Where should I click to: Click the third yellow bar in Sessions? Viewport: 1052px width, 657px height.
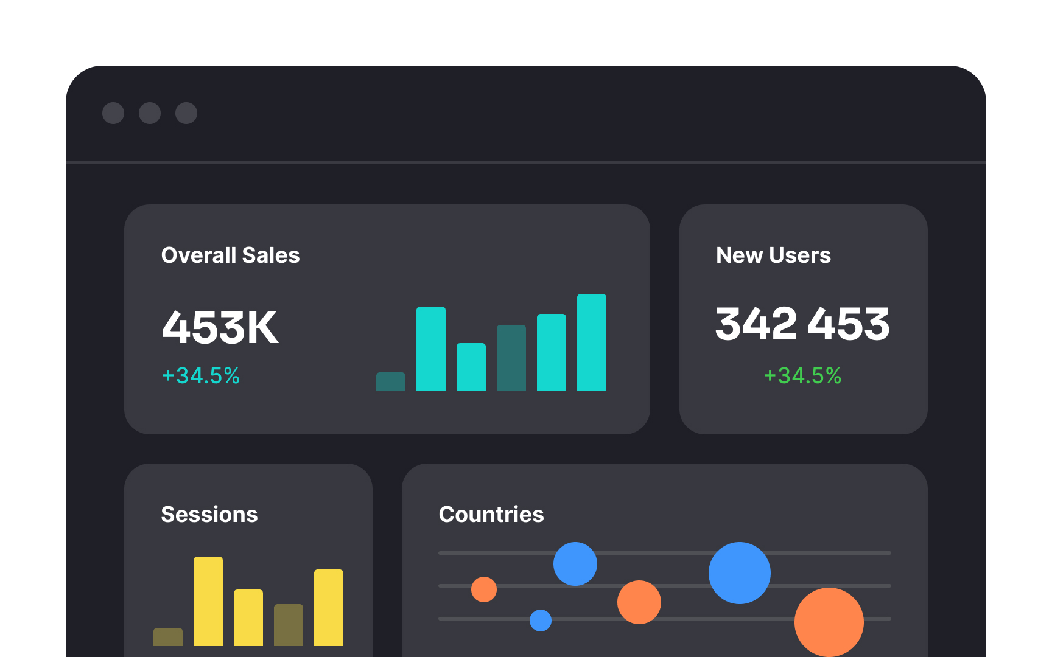[248, 617]
